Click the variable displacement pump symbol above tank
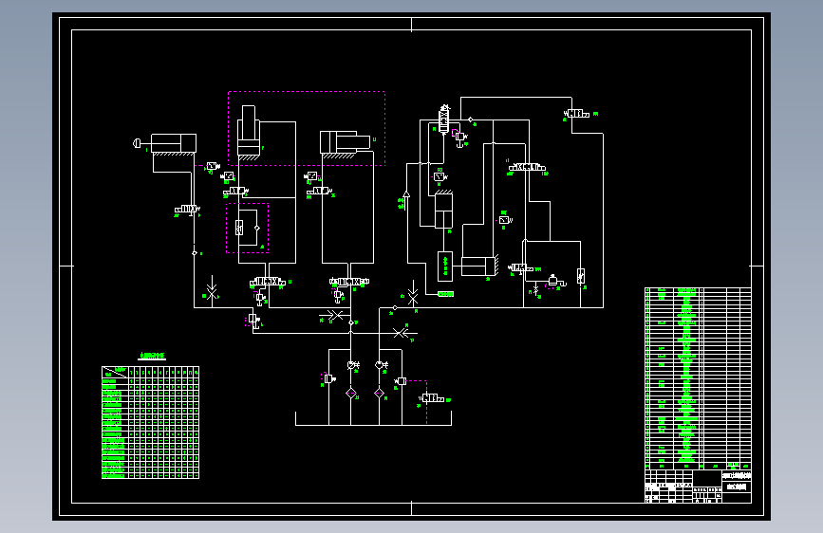Image resolution: width=823 pixels, height=533 pixels. pos(353,364)
